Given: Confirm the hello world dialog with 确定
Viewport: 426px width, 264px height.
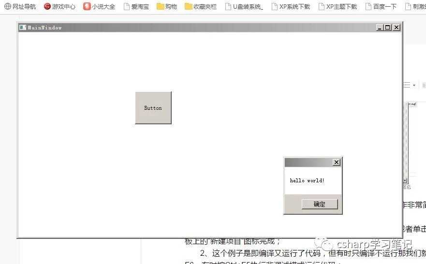Looking at the screenshot, I should pos(320,204).
